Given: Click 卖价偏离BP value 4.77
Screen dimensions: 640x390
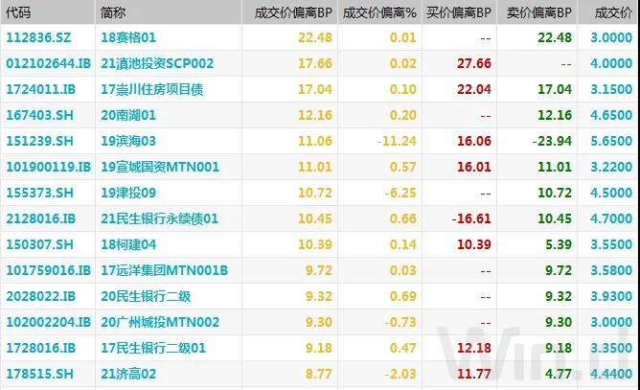Looking at the screenshot, I should click(x=559, y=374).
